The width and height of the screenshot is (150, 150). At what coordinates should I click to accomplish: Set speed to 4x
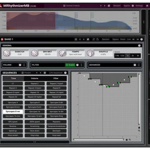click(x=138, y=56)
